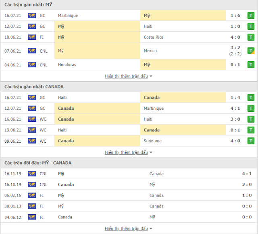Click the half-orange T badge on Mỹ vs Mexico
The height and width of the screenshot is (234, 258).
[x=251, y=51]
